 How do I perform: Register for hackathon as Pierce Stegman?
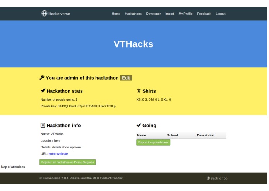click(x=68, y=162)
